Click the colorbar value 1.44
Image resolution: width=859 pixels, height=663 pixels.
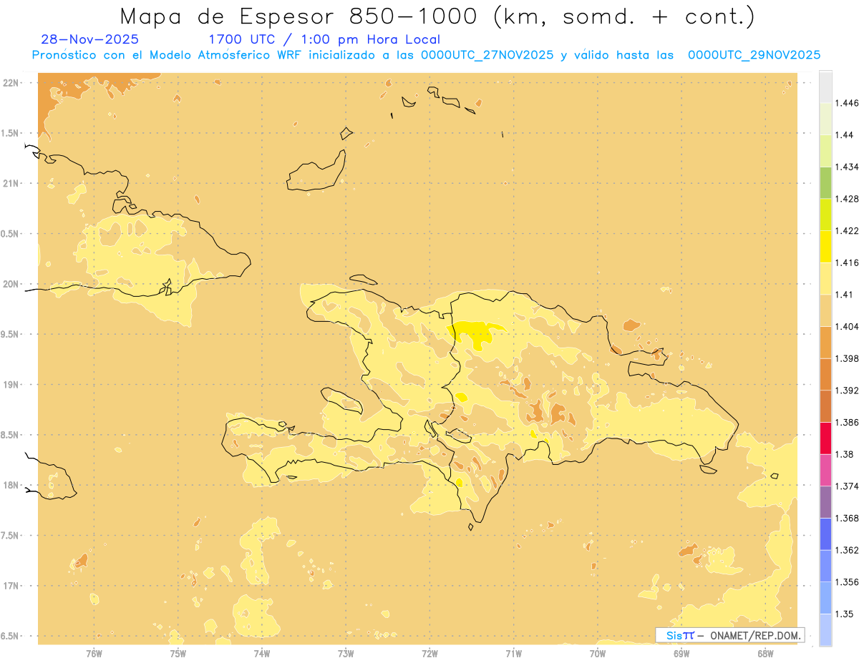(x=845, y=134)
